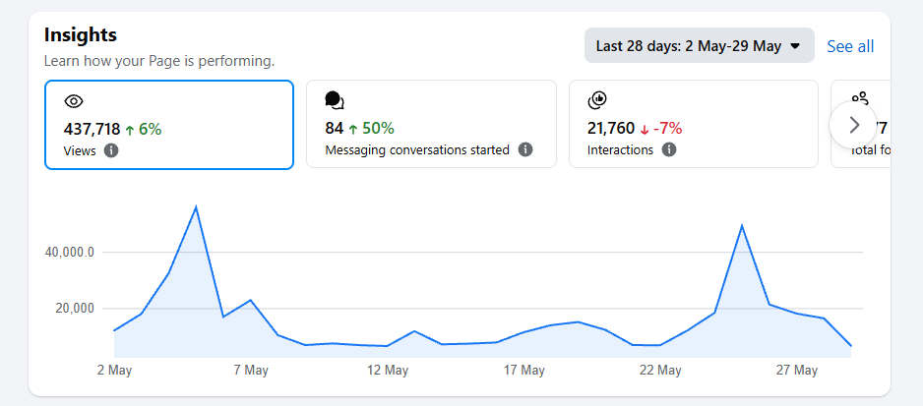Click the highest chart peak in early May
This screenshot has width=923, height=406.
[x=196, y=207]
